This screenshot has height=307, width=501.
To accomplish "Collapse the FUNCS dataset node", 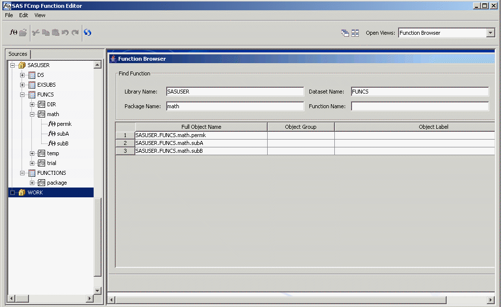I will (x=22, y=94).
